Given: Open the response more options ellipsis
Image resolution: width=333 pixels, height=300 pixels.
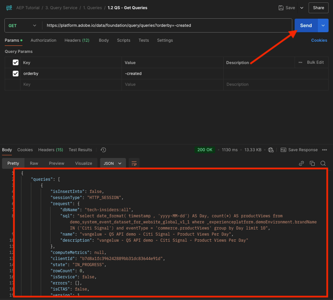Looking at the screenshot, I should (x=325, y=150).
